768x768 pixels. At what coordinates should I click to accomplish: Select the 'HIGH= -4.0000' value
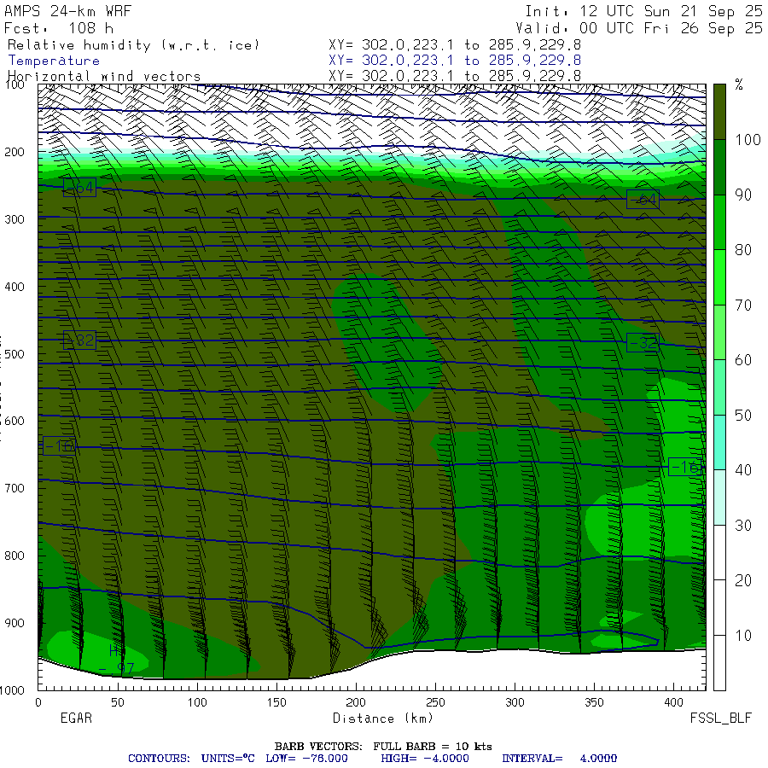(425, 759)
